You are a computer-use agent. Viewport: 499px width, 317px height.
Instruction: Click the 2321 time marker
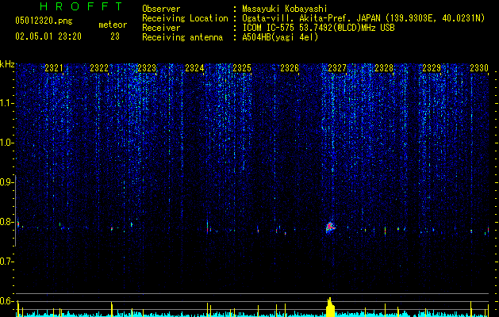(54, 68)
